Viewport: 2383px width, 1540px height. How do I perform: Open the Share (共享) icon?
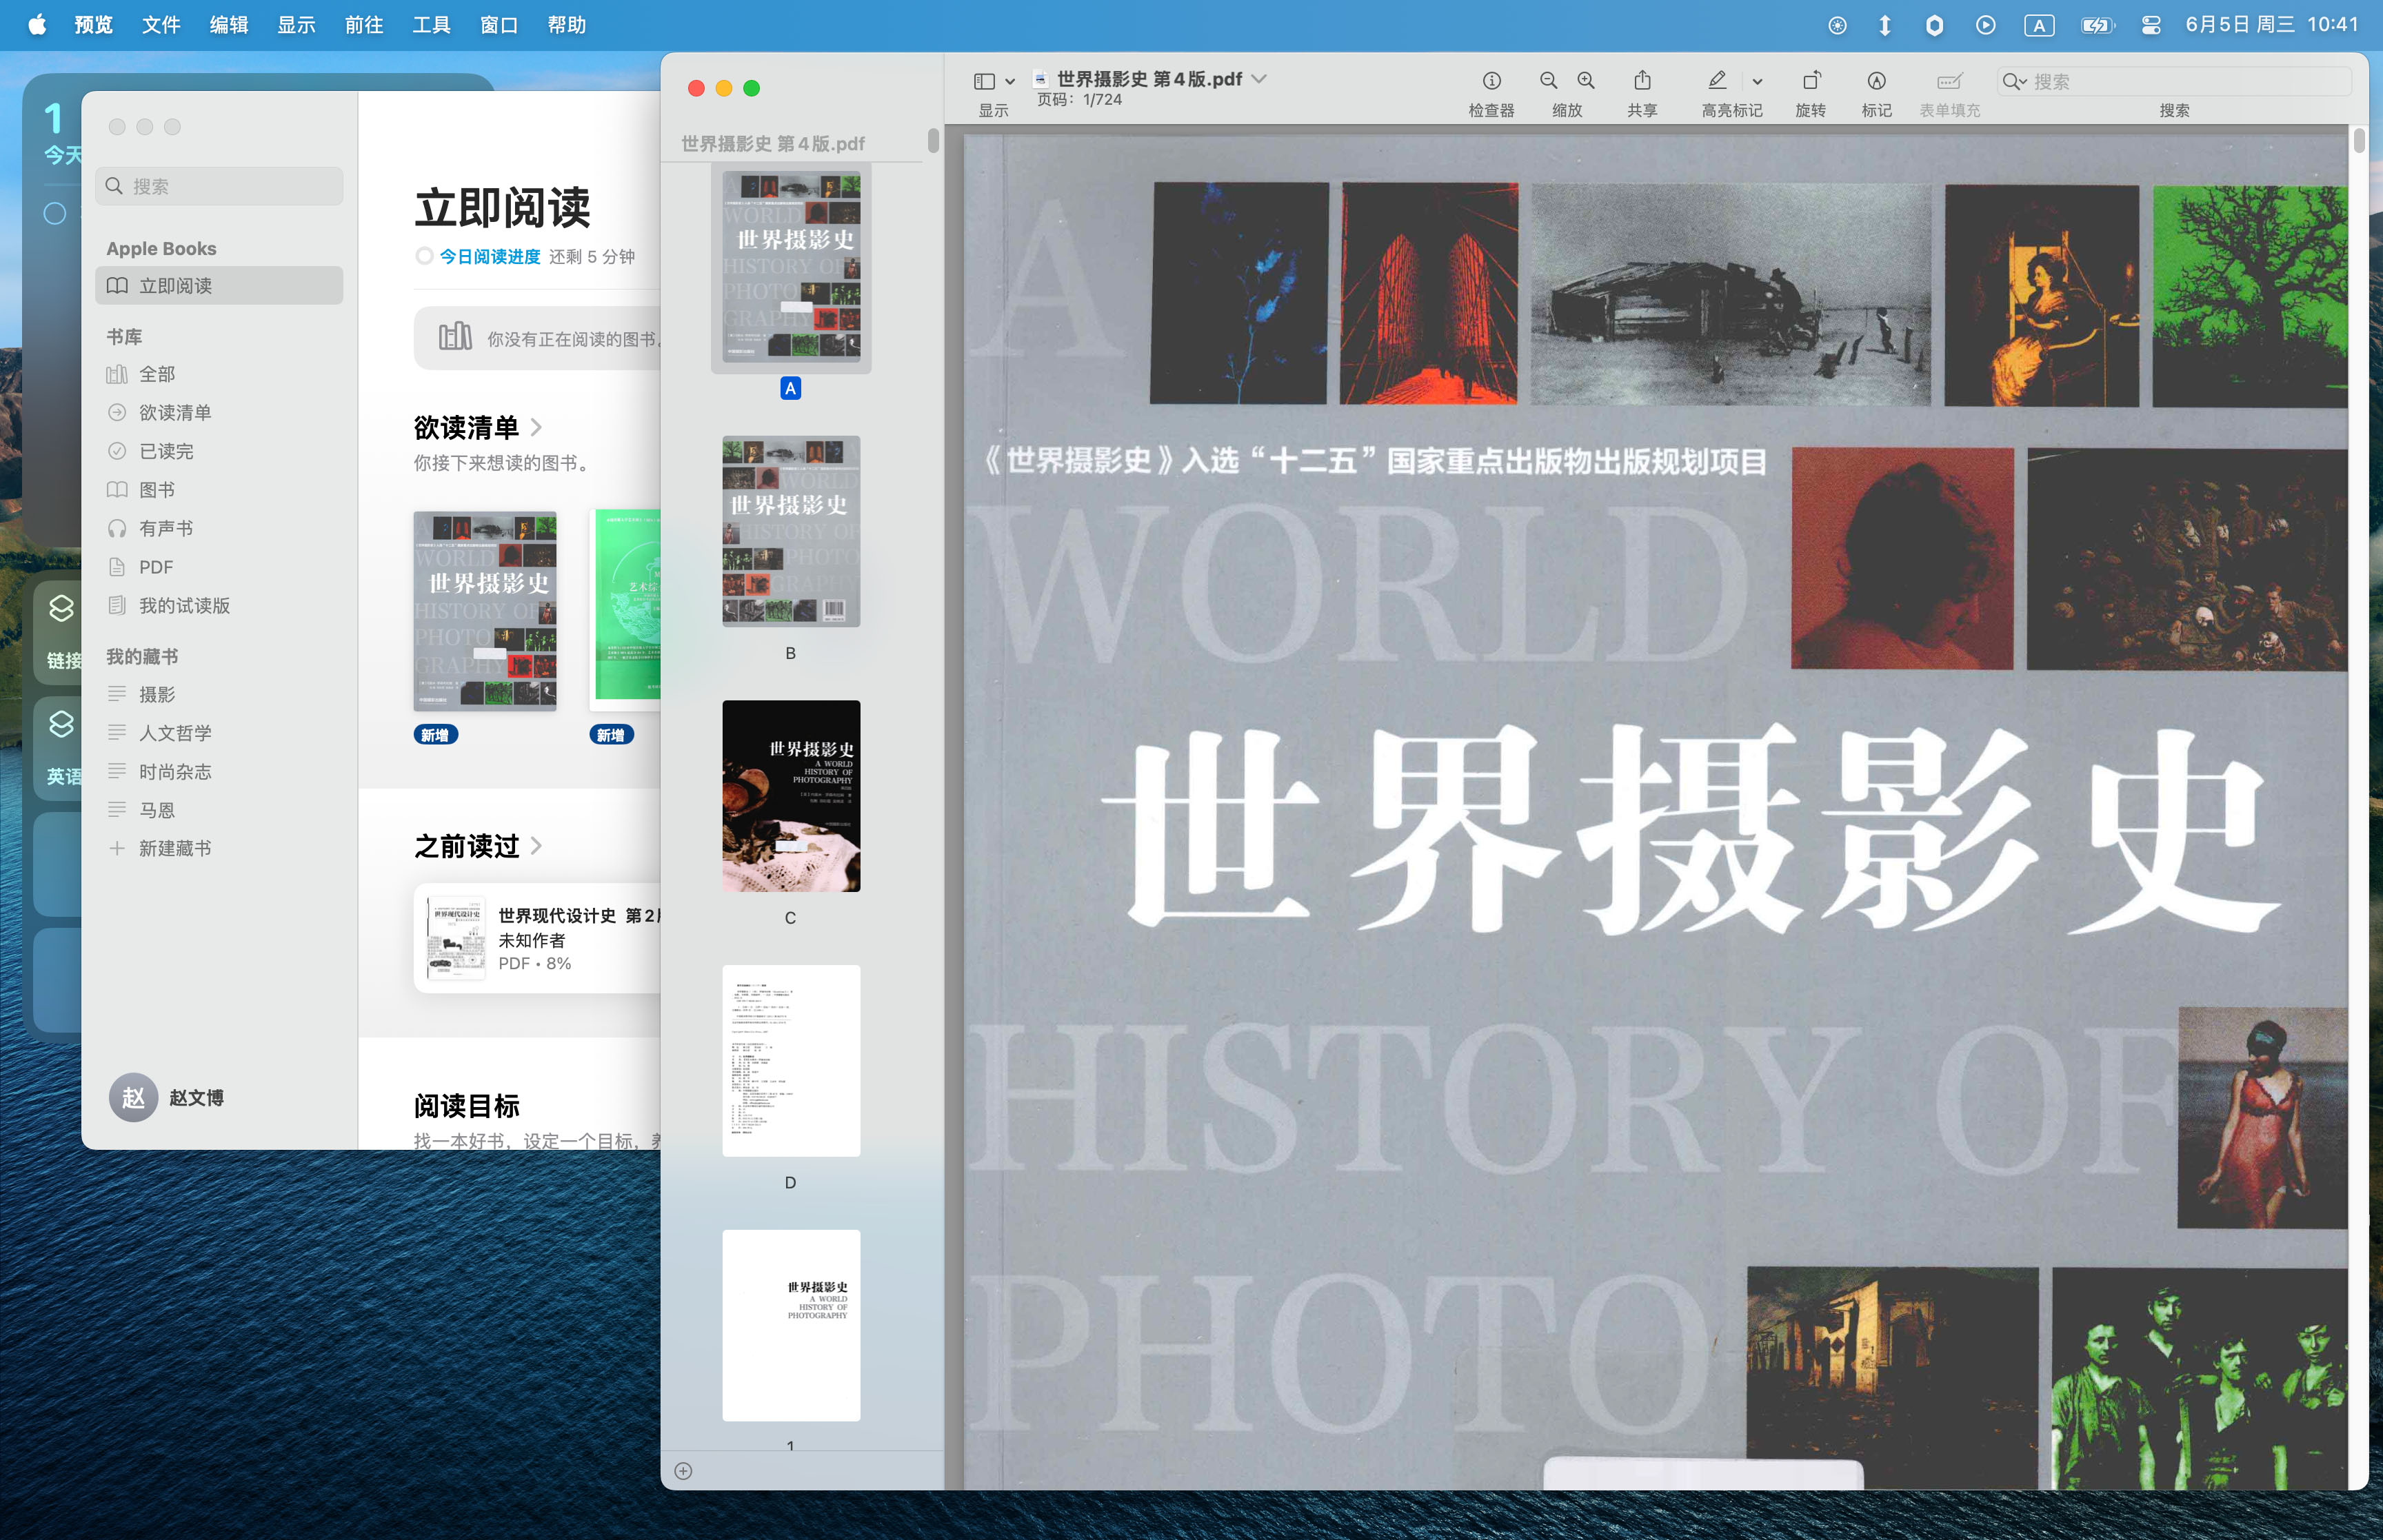point(1642,81)
